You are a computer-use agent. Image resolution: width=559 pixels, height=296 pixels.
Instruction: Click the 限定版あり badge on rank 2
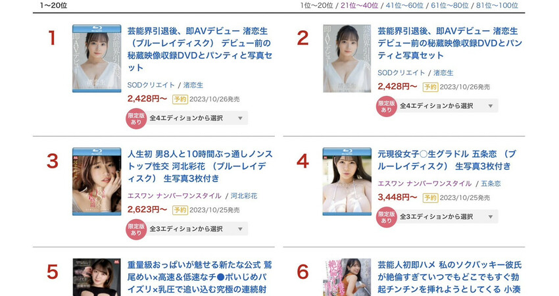(x=387, y=107)
